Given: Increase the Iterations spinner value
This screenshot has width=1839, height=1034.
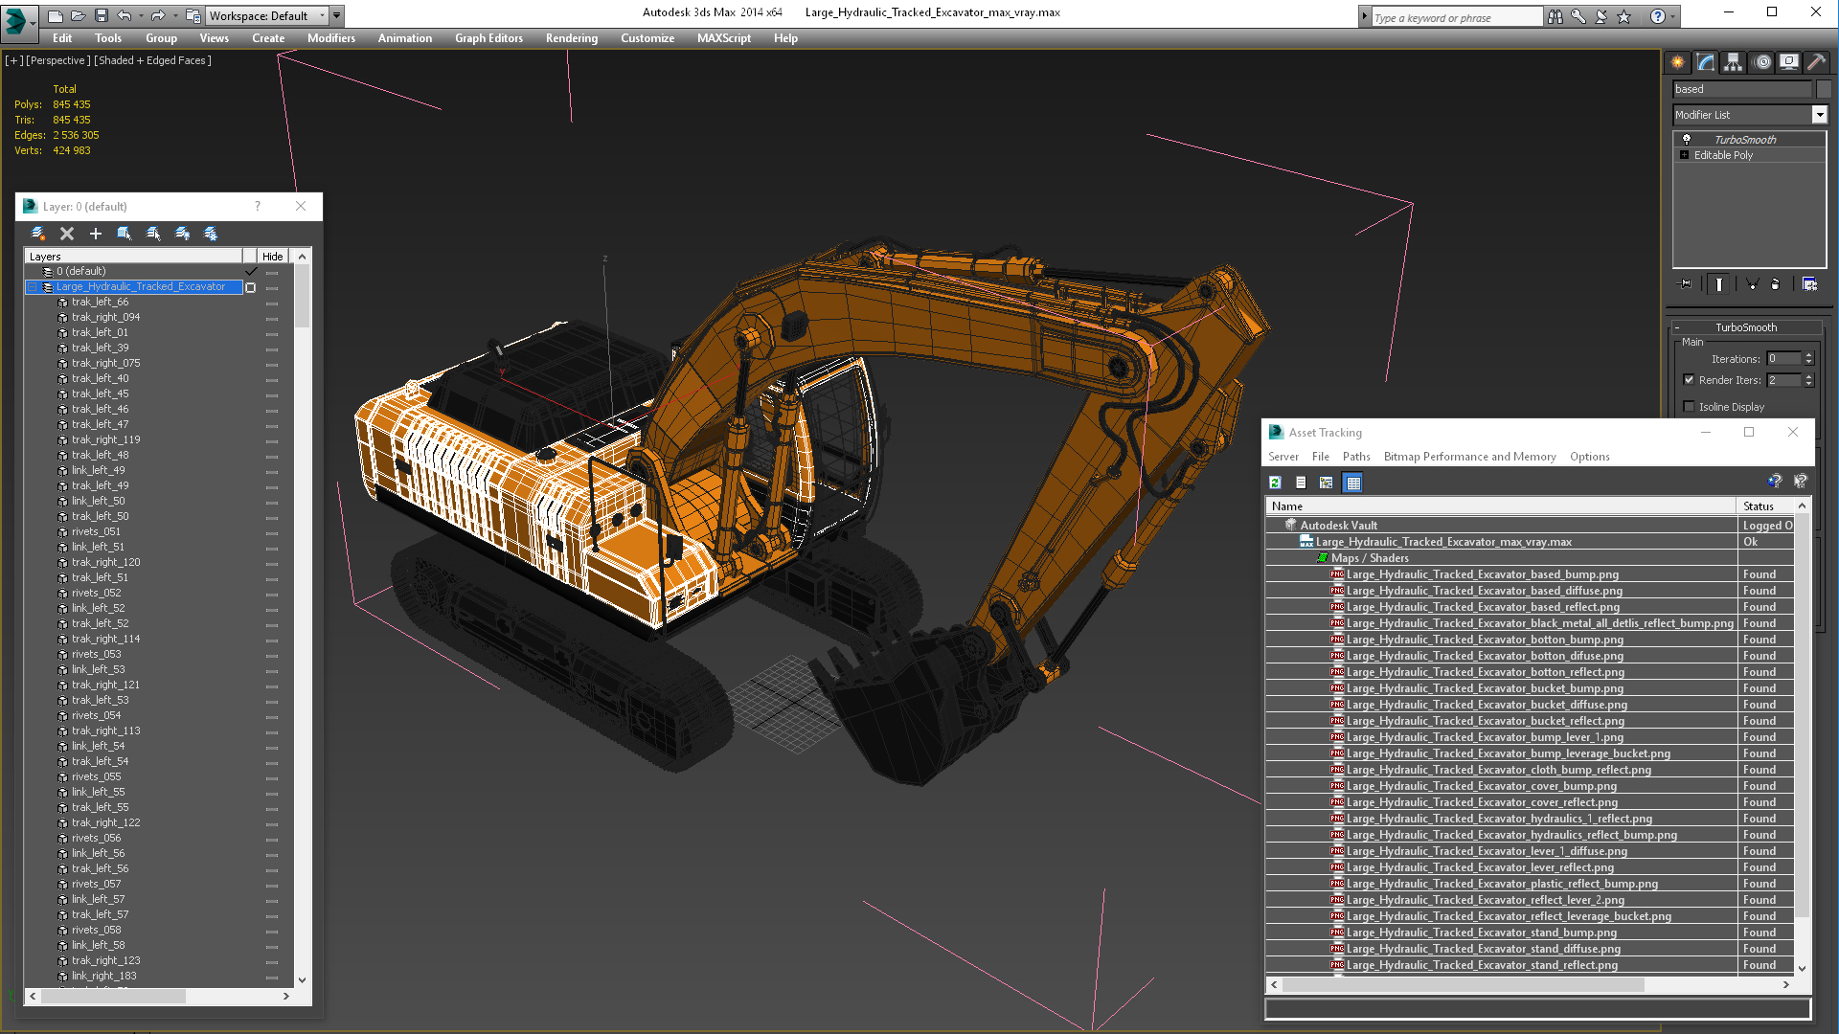Looking at the screenshot, I should tap(1808, 355).
